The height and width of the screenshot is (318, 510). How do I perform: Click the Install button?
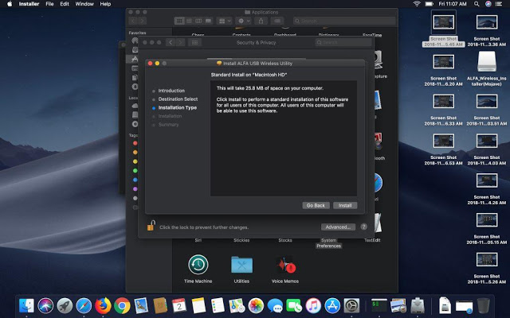pos(345,205)
